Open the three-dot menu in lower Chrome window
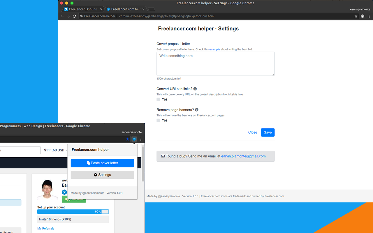The image size is (373, 233). pyautogui.click(x=141, y=139)
